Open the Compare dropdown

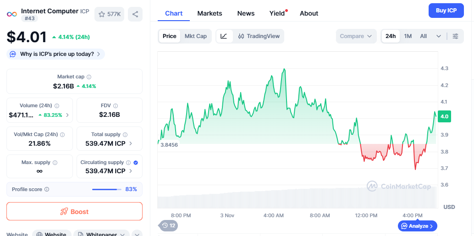tap(356, 36)
